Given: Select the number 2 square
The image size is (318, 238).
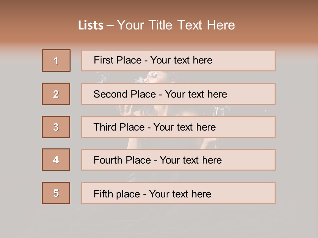Looking at the screenshot, I should pos(56,94).
